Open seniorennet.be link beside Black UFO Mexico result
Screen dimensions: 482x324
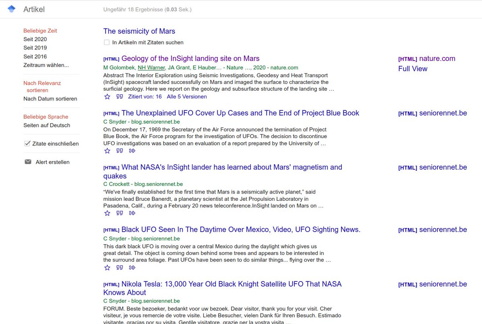[x=433, y=230]
